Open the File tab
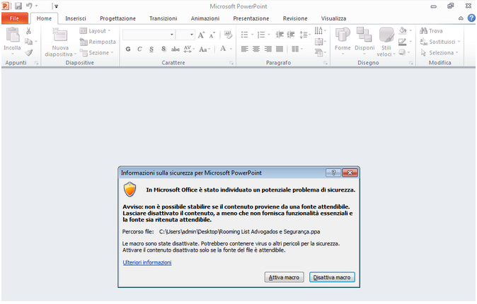Image resolution: width=477 pixels, height=304 pixels. pos(15,18)
